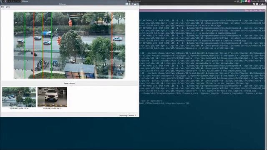Click the live camera view with gauge lines
267x150 pixels.
click(69, 45)
